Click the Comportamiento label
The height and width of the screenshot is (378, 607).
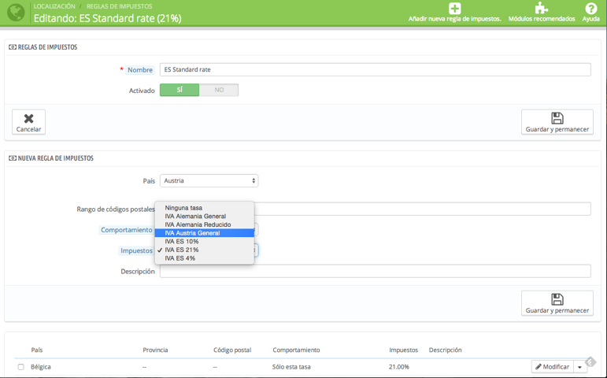click(126, 230)
